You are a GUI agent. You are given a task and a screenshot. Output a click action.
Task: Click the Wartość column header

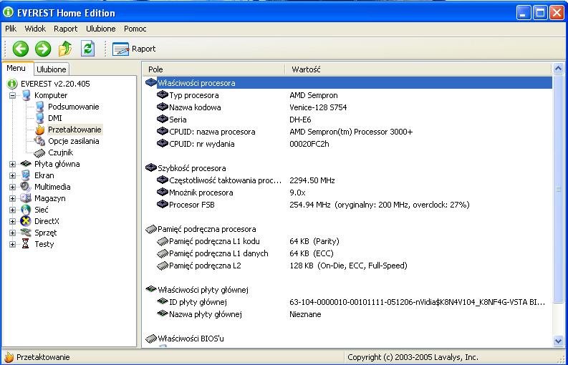[x=307, y=69]
